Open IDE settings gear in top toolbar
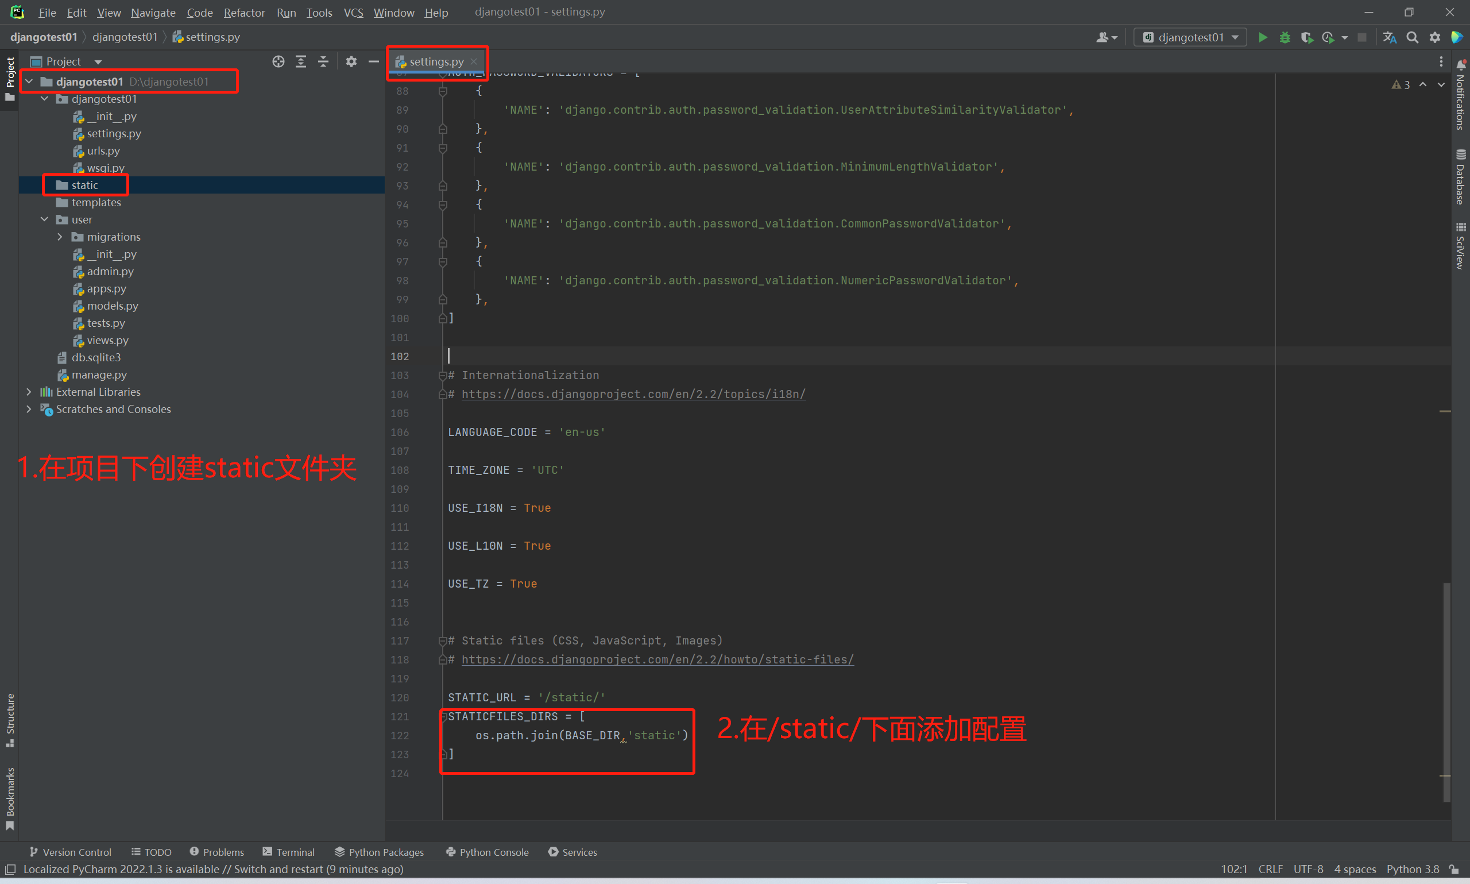The height and width of the screenshot is (884, 1470). pos(1435,37)
